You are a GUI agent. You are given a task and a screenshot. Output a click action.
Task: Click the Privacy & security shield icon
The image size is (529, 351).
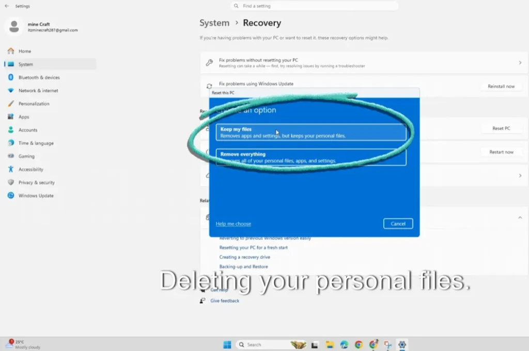(11, 182)
